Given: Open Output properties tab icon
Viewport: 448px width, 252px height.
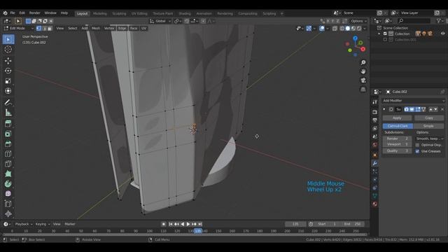Looking at the screenshot, I should click(x=375, y=120).
